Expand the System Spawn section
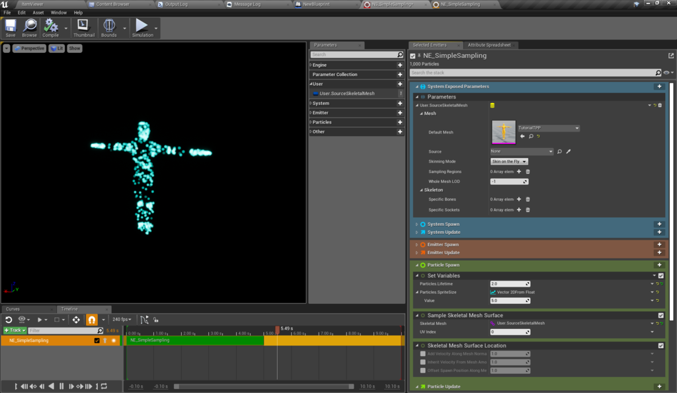The height and width of the screenshot is (393, 677). (417, 225)
